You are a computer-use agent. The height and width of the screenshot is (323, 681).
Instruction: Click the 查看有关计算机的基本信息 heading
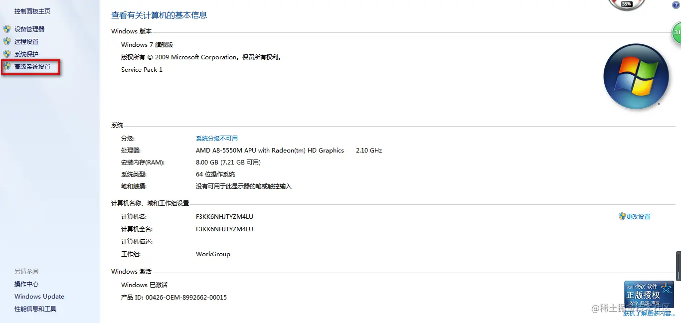(159, 15)
